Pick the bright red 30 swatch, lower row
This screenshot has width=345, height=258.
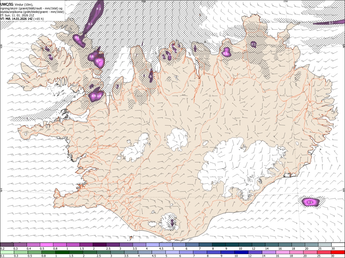pos(338,252)
